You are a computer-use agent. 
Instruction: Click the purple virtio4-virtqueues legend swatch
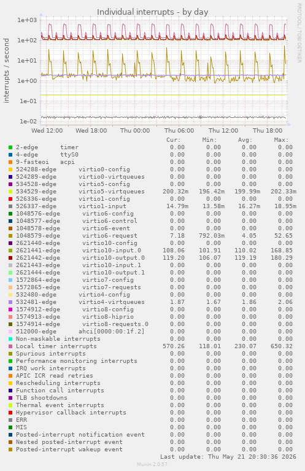point(10,302)
